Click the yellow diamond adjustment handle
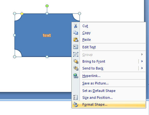This screenshot has width=149, height=115. click(22, 13)
